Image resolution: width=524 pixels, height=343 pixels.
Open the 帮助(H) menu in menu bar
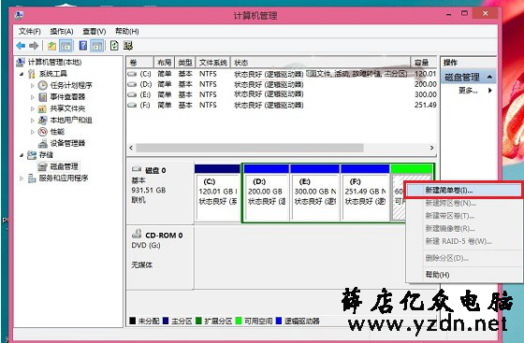127,32
